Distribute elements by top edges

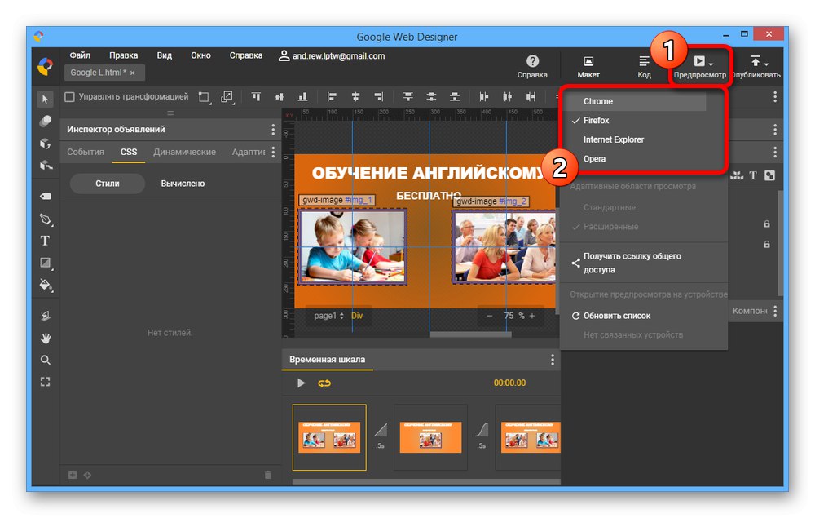coord(408,97)
